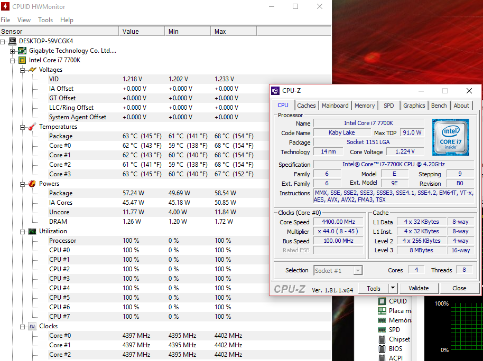Open the Tools menu in HWMonitor

45,20
